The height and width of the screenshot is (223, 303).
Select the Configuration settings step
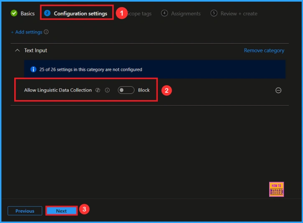(x=80, y=13)
